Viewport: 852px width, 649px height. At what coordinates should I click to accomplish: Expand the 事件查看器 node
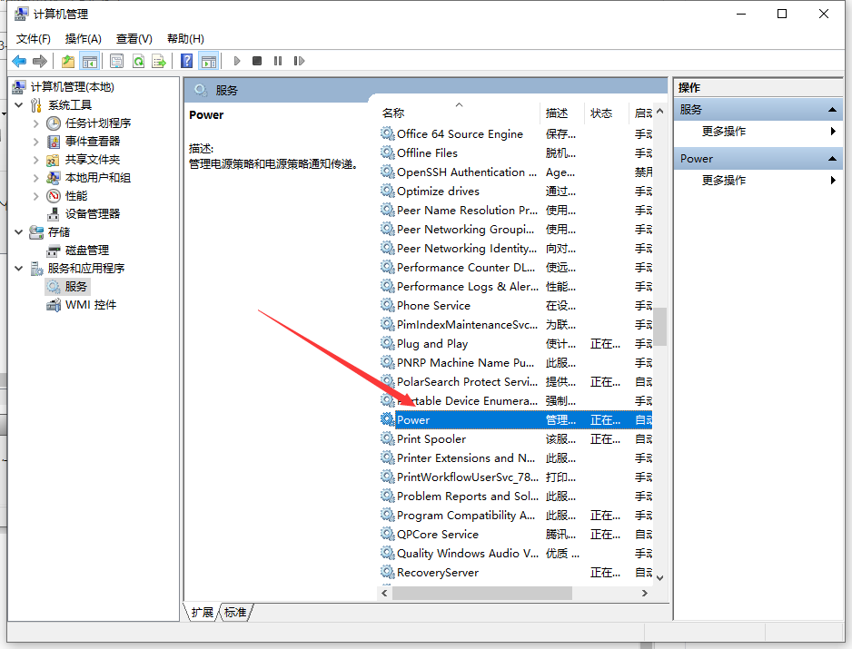point(35,142)
